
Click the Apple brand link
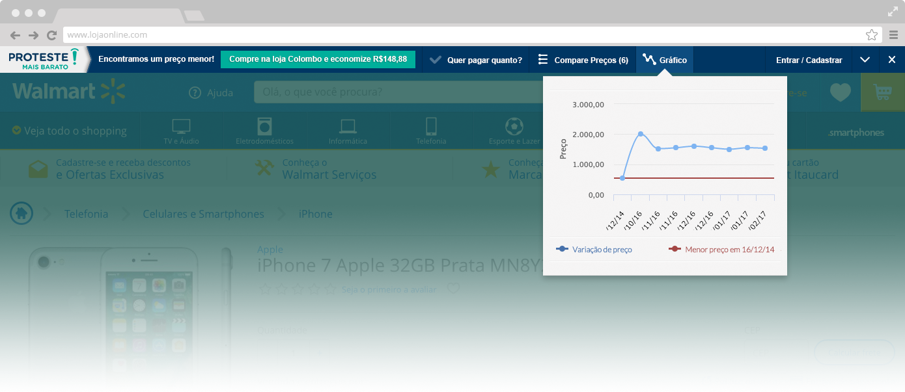tap(270, 249)
